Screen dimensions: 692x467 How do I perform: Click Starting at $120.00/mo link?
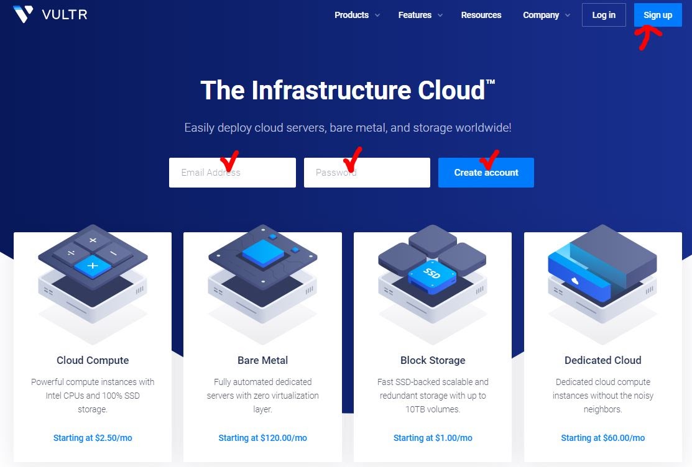point(262,438)
